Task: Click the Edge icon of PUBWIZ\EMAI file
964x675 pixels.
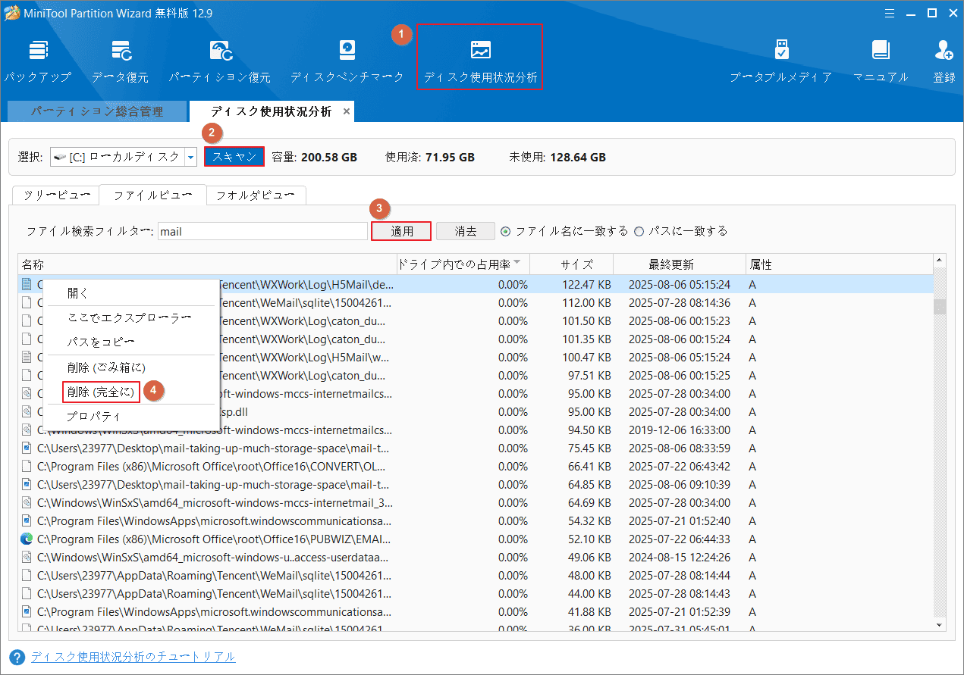Action: coord(27,539)
